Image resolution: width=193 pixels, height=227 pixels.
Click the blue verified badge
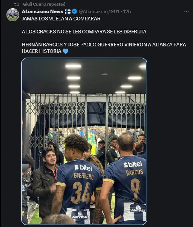(74, 11)
